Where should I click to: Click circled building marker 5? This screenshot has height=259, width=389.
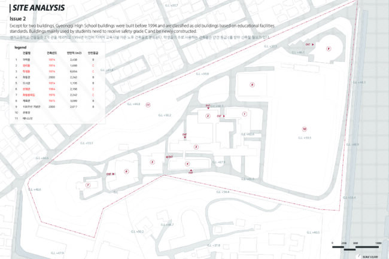tap(152, 162)
